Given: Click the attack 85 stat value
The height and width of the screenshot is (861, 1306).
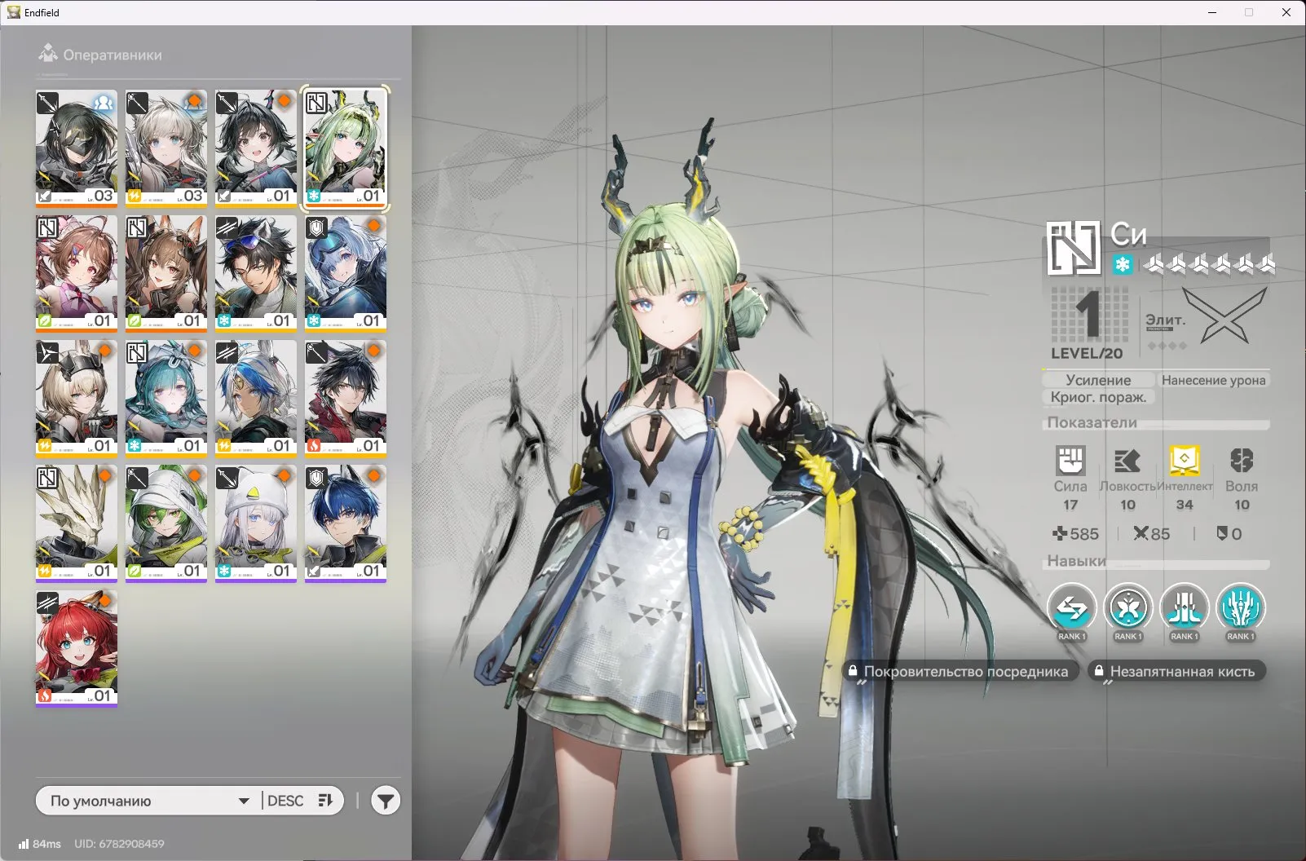Looking at the screenshot, I should tap(1151, 534).
